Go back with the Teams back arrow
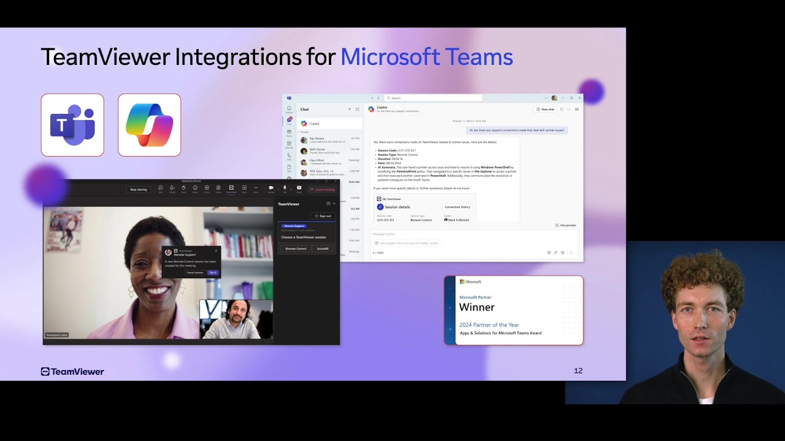The image size is (785, 441). click(x=372, y=98)
